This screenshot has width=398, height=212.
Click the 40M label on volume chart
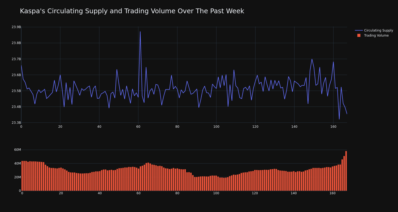(18, 164)
